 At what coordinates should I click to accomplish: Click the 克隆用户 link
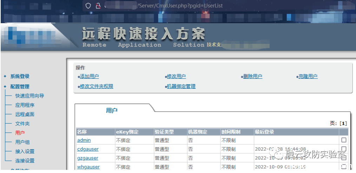308,77
